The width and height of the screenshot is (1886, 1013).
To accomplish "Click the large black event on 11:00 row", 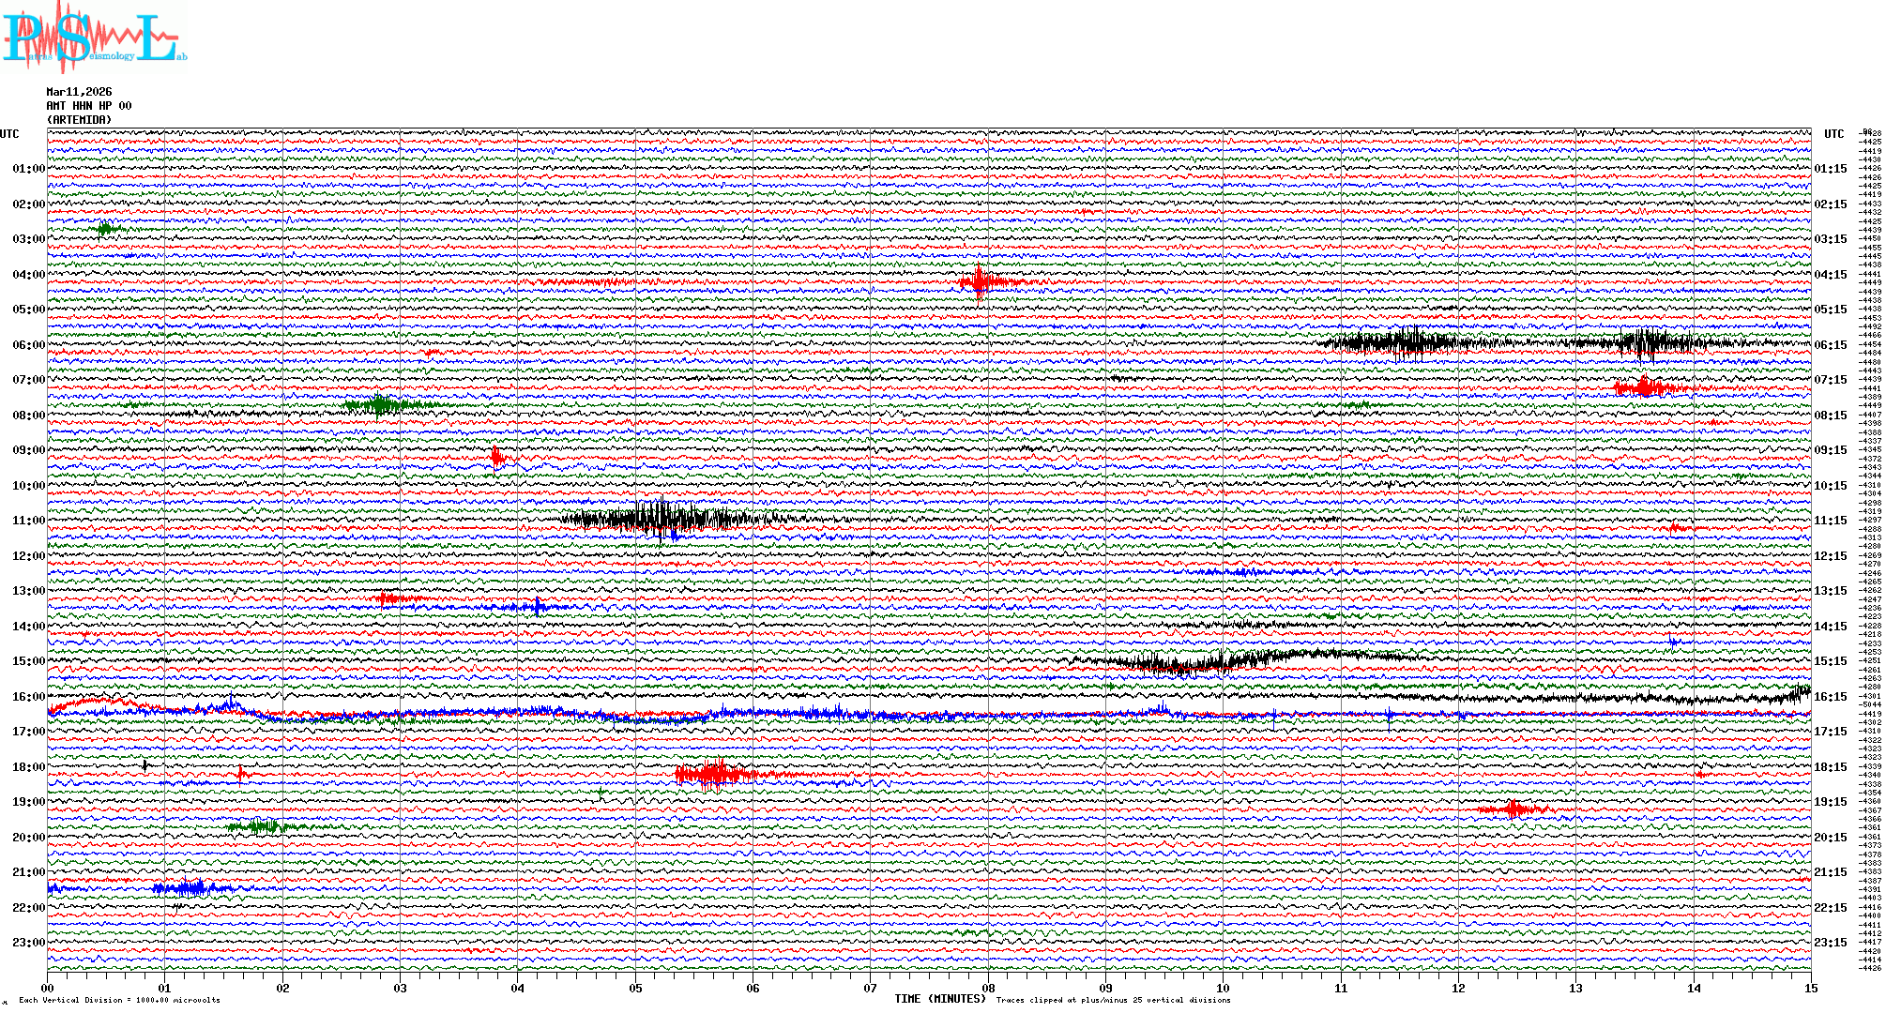I will click(662, 518).
